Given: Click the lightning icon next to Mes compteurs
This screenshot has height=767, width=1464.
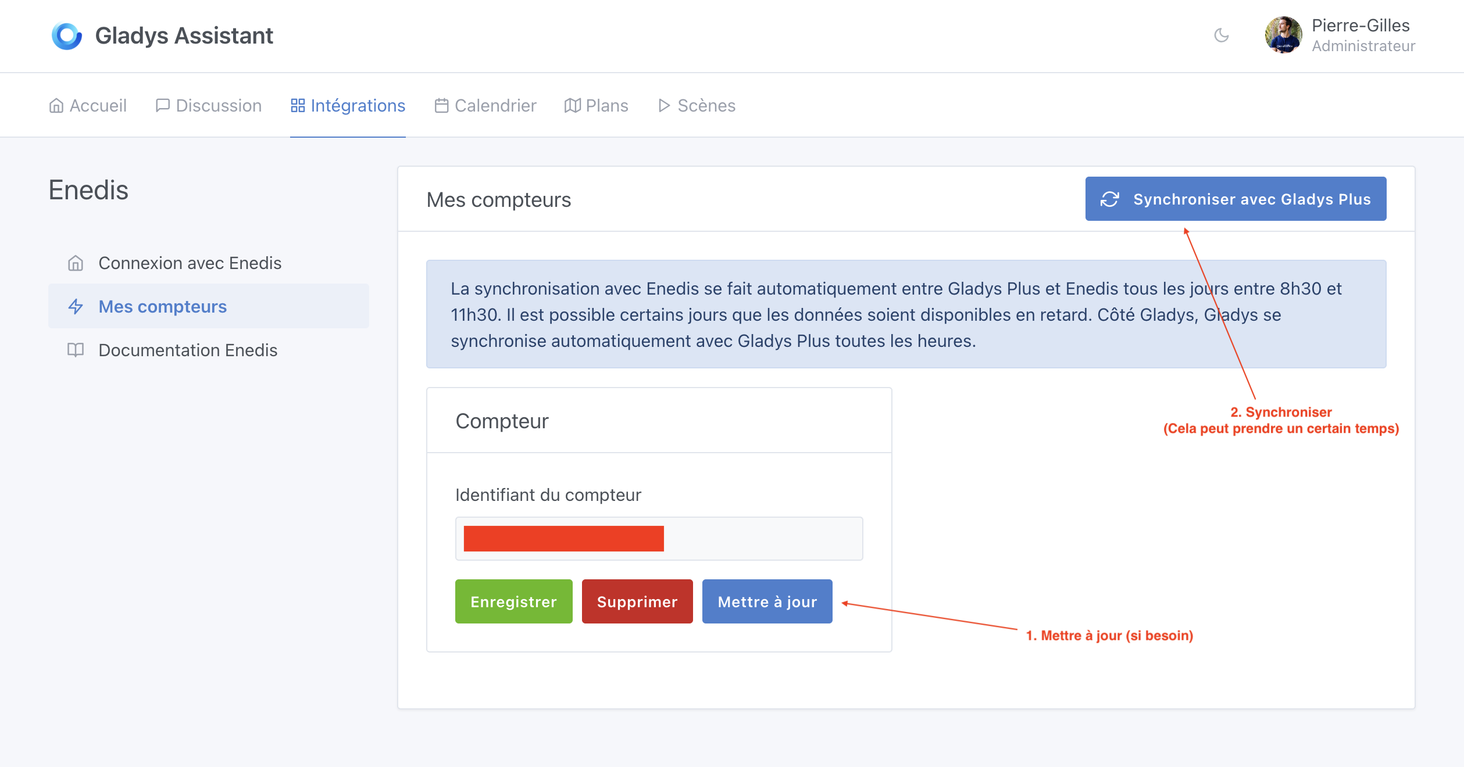Looking at the screenshot, I should pyautogui.click(x=75, y=307).
